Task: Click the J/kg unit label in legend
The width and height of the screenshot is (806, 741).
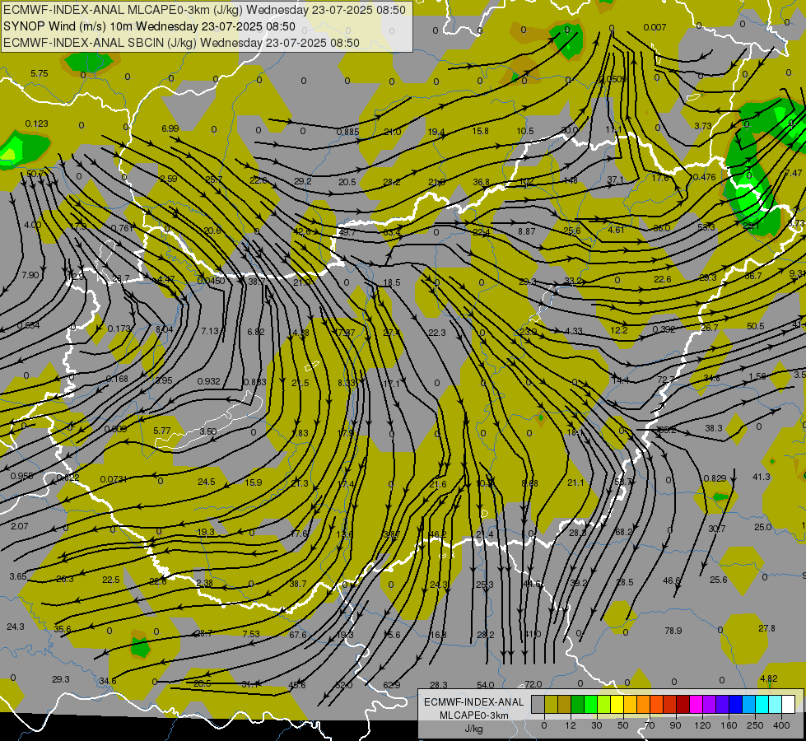Action: tap(474, 729)
